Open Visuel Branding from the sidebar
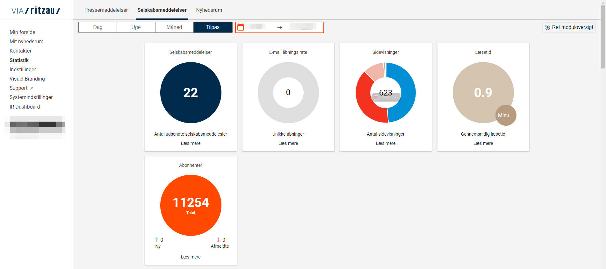 click(x=27, y=79)
